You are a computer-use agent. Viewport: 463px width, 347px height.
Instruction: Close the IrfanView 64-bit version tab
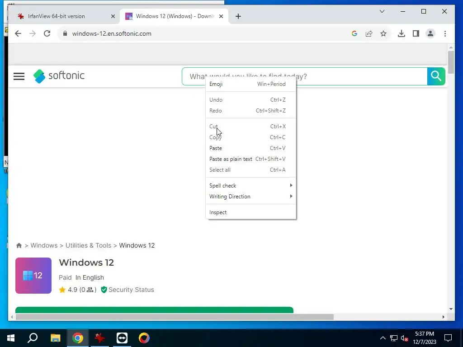pyautogui.click(x=113, y=16)
